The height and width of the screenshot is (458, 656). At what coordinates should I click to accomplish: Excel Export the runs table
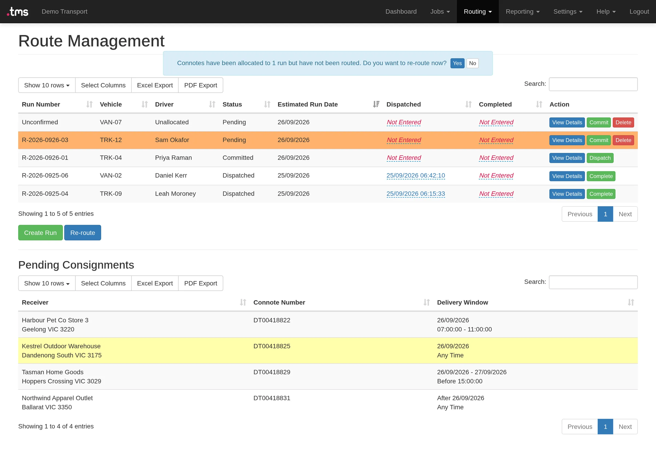(155, 85)
